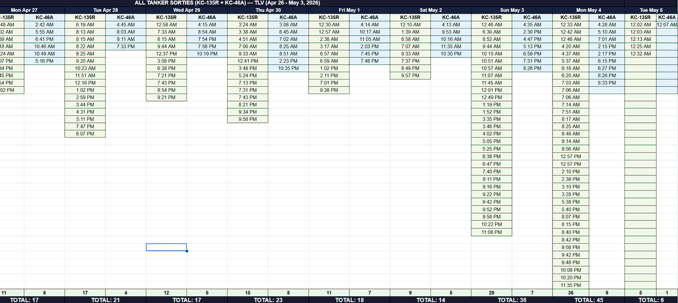Screen dimensions: 678x303
Task: Click the 4:15 AM sortie cell
Action: point(207,25)
